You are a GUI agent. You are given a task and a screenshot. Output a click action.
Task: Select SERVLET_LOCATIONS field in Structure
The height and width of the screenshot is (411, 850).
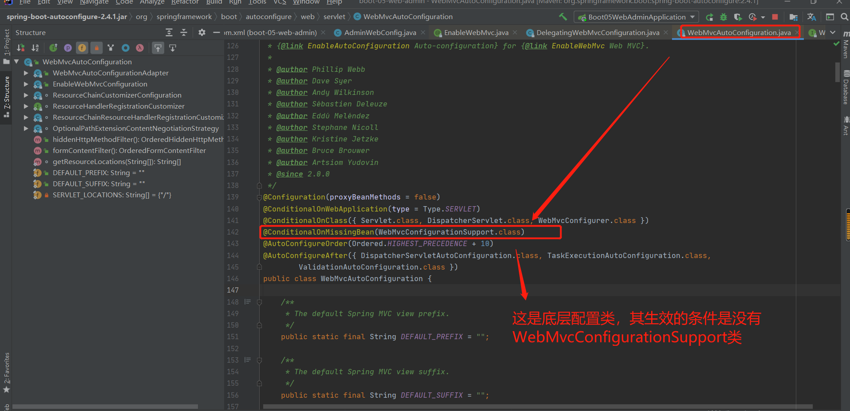(103, 195)
